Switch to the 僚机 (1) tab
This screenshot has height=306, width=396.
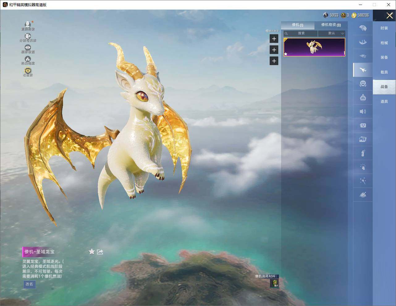click(297, 25)
